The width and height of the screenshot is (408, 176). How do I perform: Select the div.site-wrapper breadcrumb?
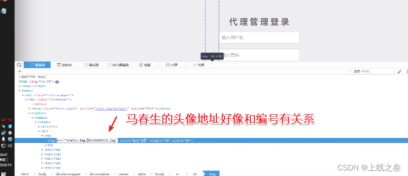(x=68, y=174)
